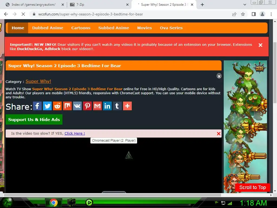Share on Tumblr icon

(x=117, y=106)
